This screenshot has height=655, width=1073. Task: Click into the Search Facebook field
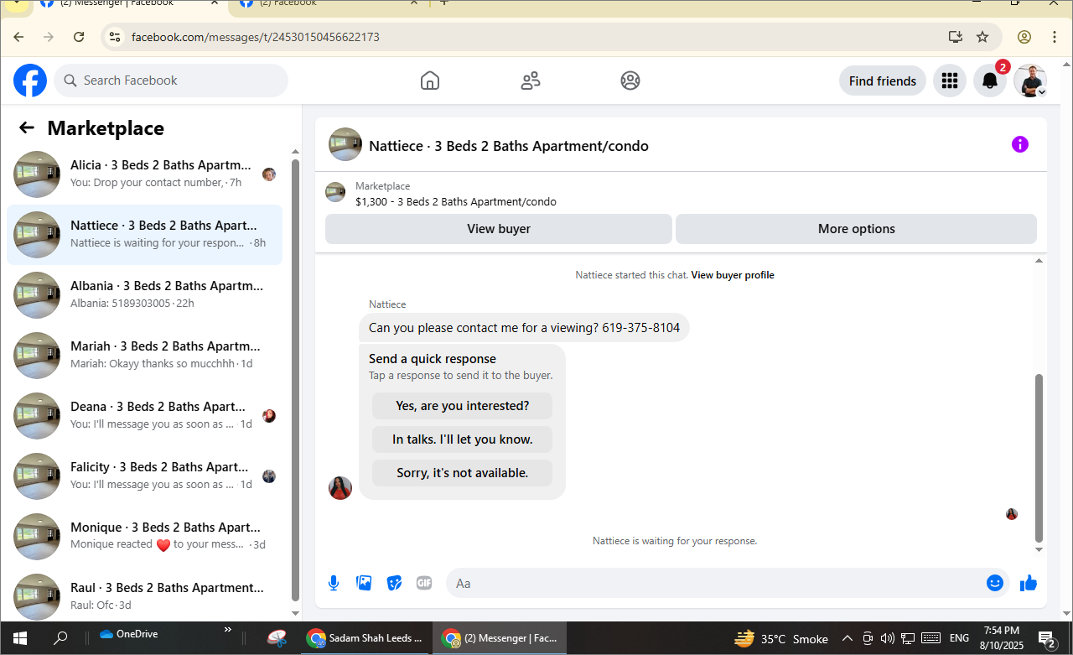(171, 81)
